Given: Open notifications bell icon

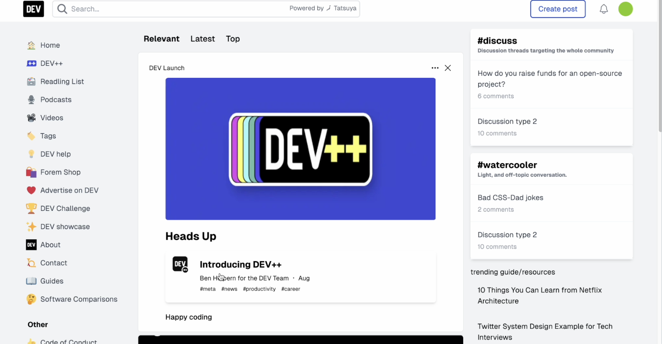Looking at the screenshot, I should pyautogui.click(x=603, y=9).
